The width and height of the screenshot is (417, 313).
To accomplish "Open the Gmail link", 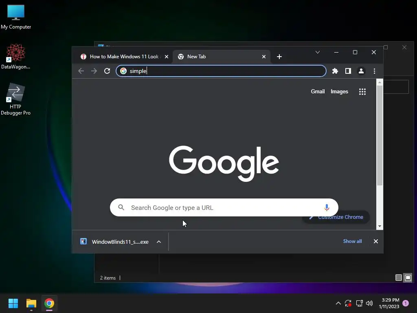I will point(318,92).
